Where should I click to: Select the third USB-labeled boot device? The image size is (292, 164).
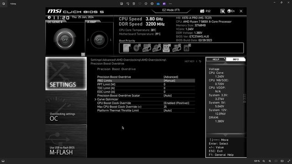pos(177,48)
